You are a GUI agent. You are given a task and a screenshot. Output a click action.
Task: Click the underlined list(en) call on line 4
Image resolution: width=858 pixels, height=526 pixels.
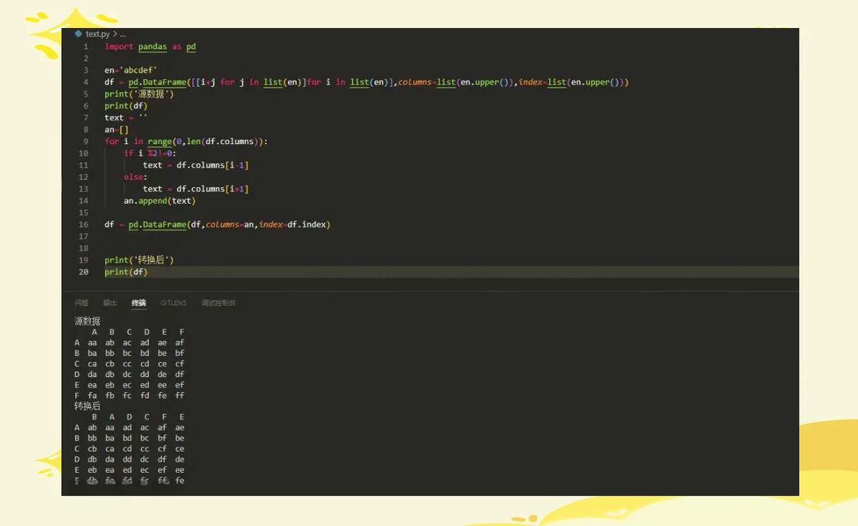[x=274, y=82]
